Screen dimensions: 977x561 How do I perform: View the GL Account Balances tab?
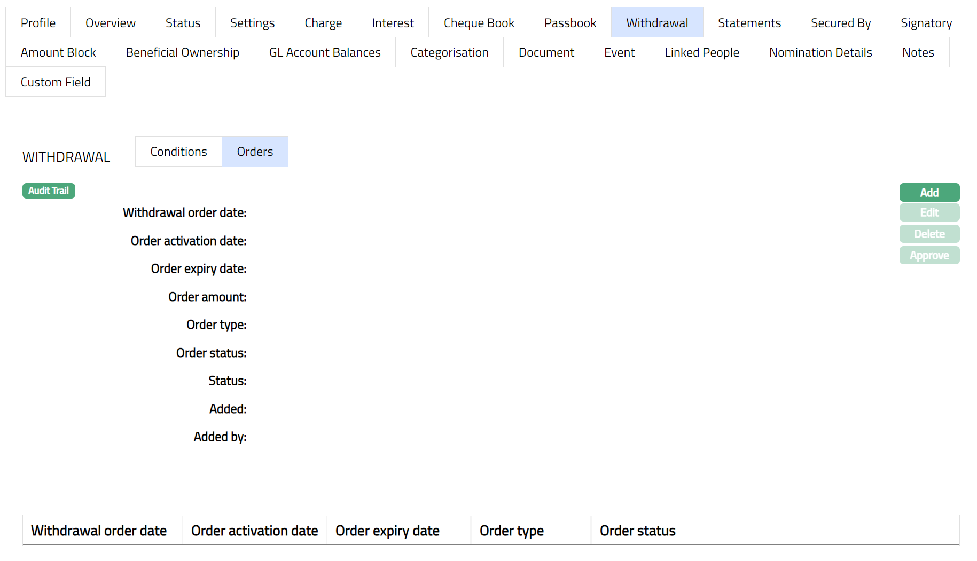pos(325,52)
